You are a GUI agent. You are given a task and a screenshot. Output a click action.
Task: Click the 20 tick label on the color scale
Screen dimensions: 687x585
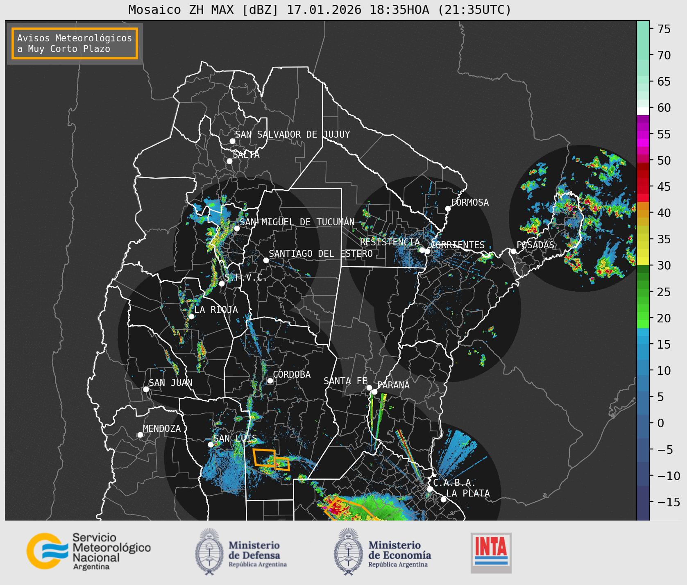tap(664, 318)
